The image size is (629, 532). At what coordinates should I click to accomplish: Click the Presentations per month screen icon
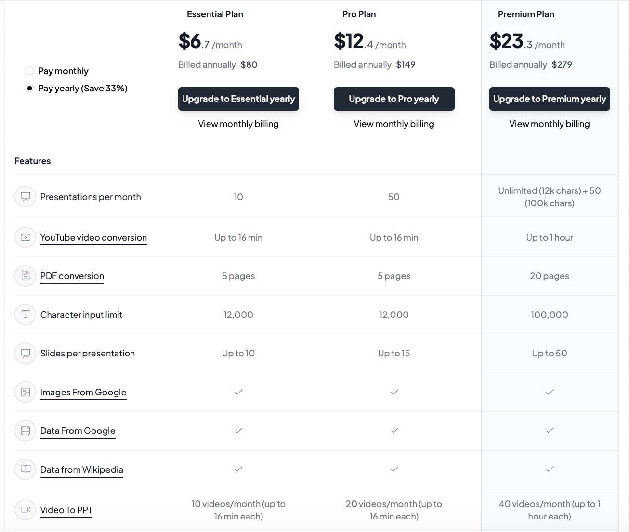pyautogui.click(x=26, y=197)
